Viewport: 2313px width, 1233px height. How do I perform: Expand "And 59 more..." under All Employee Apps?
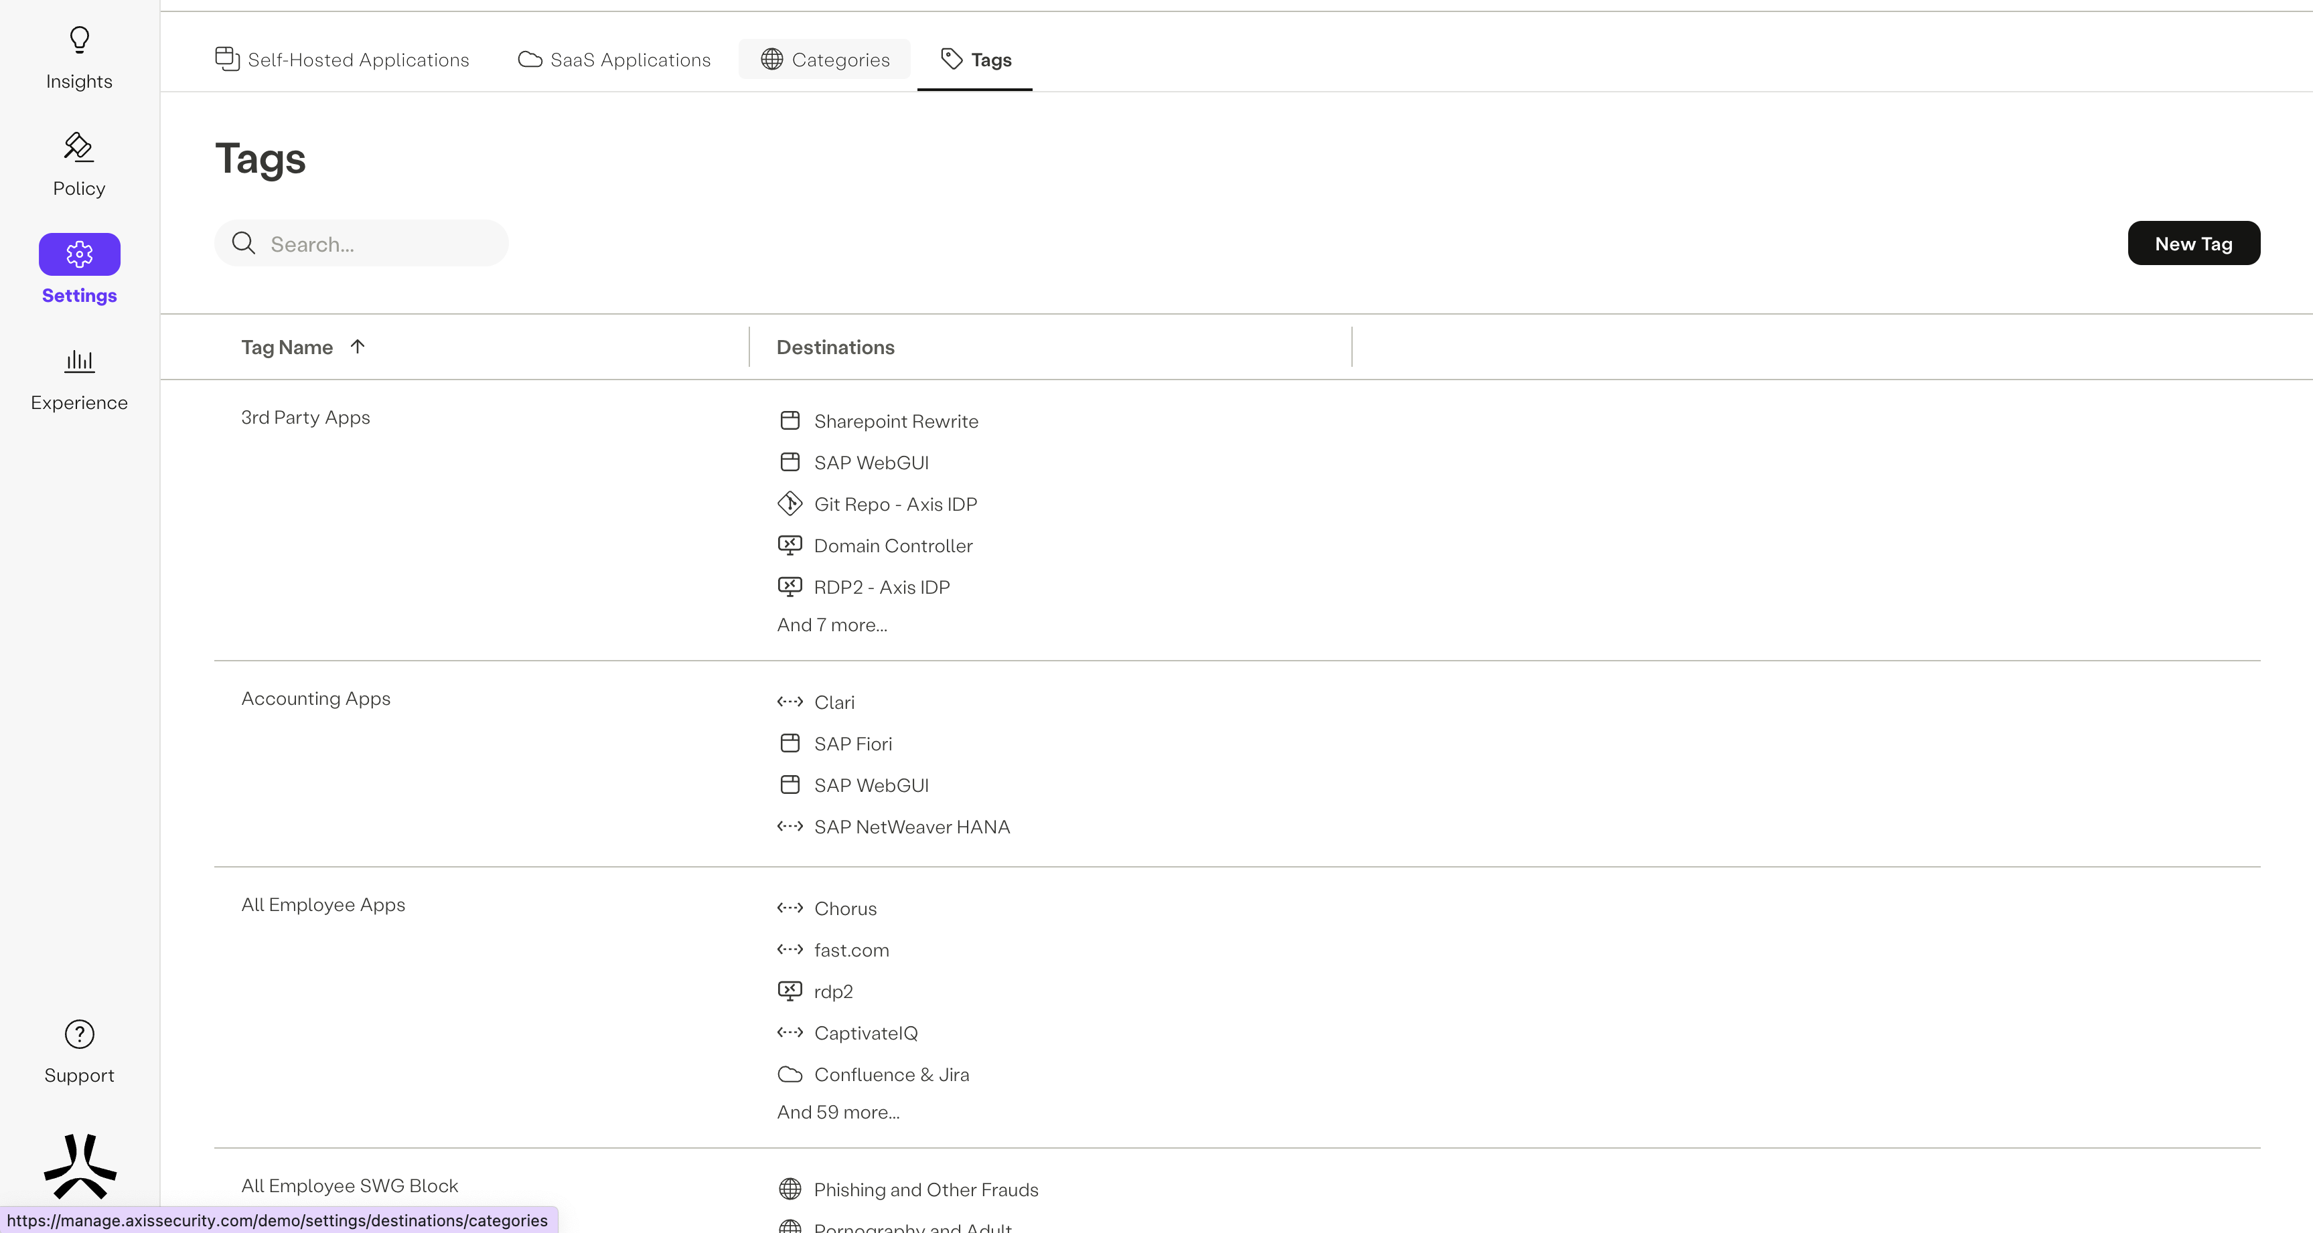(x=838, y=1112)
